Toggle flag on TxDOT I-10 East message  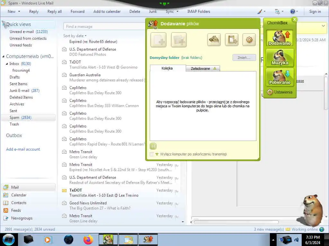tap(177, 192)
